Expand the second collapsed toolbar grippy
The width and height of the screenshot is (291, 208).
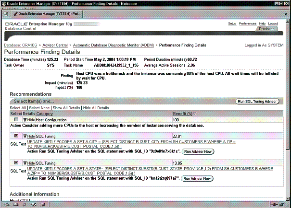[19, 8]
